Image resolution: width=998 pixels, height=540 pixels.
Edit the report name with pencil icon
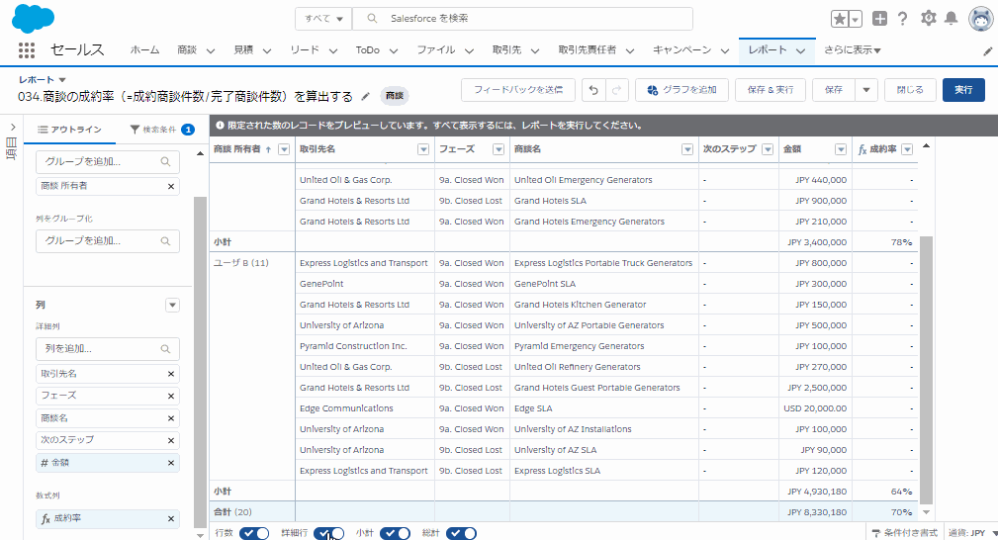[x=365, y=96]
